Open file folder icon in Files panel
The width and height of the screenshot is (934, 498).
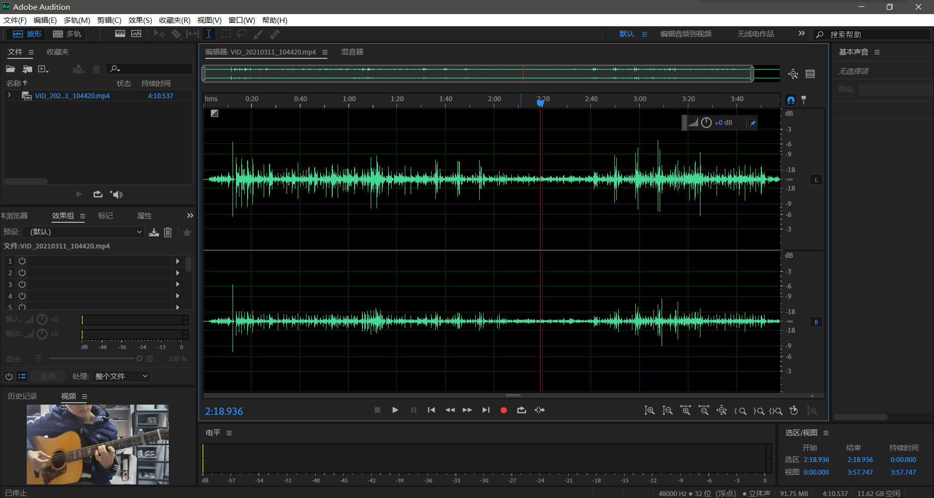(x=10, y=69)
